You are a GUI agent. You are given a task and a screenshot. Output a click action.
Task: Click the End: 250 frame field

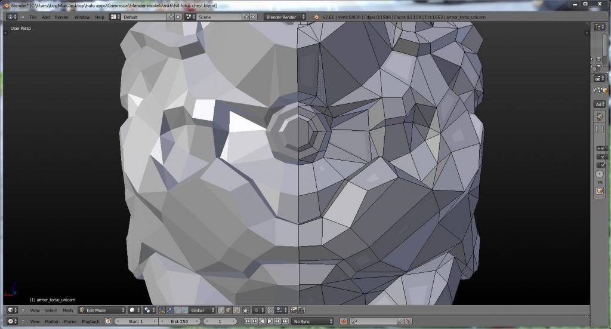point(179,321)
